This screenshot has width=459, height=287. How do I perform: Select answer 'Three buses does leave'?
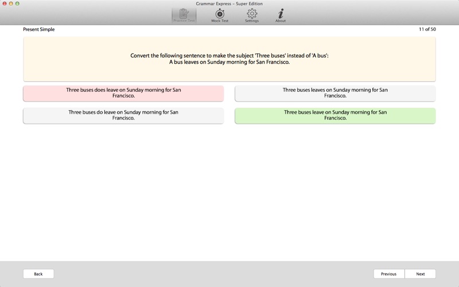pyautogui.click(x=123, y=93)
